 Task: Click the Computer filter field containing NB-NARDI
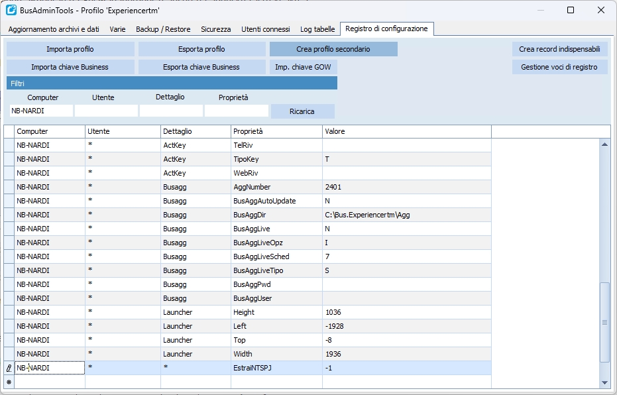(40, 111)
